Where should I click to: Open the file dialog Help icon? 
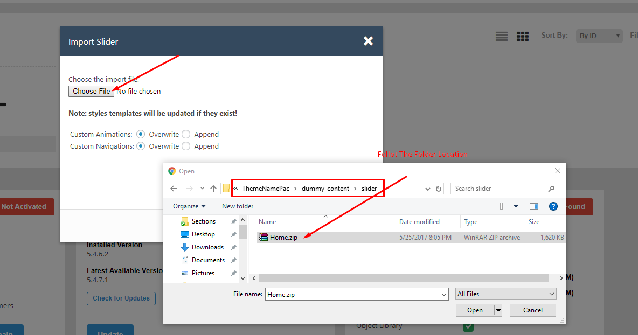(x=553, y=206)
